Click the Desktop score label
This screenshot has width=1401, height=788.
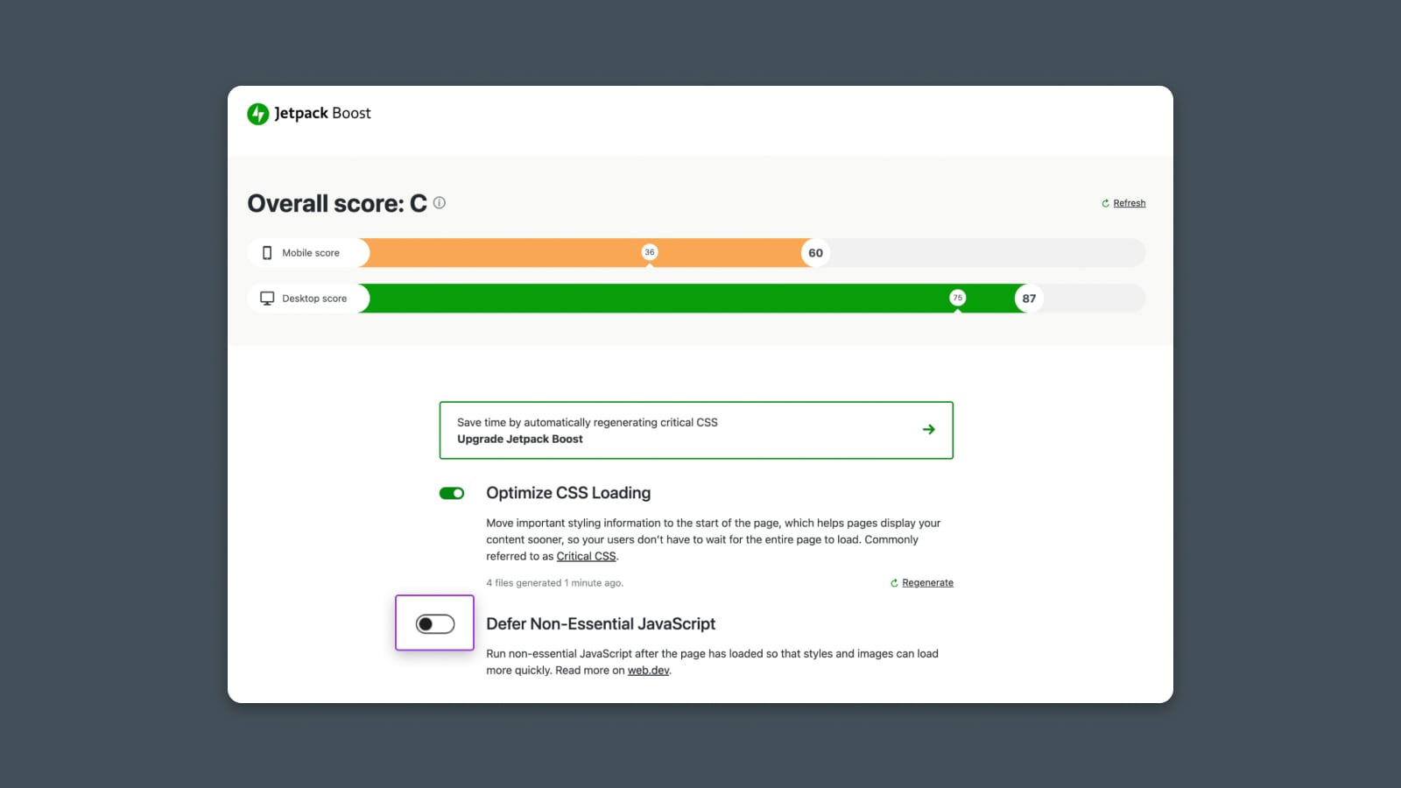click(314, 299)
